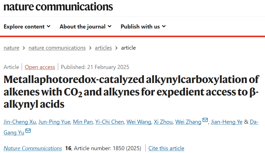This screenshot has width=265, height=153.
Task: Open the Explore content menu
Action: click(27, 26)
